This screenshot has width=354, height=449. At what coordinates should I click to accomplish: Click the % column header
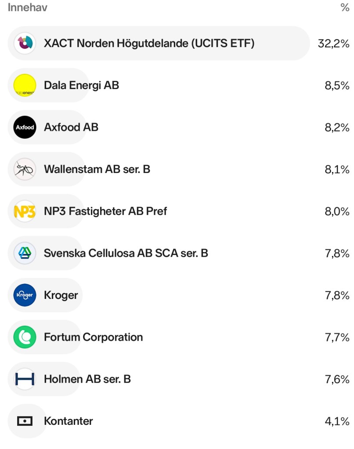tap(345, 7)
